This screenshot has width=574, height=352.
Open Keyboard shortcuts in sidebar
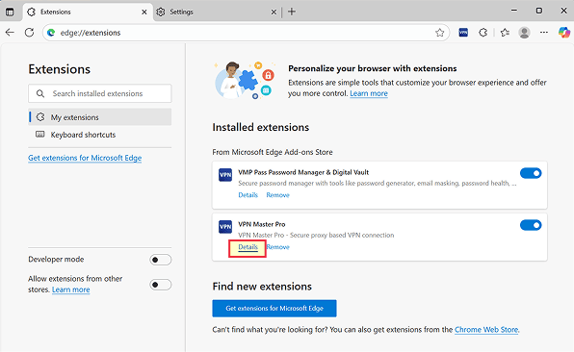(99, 135)
